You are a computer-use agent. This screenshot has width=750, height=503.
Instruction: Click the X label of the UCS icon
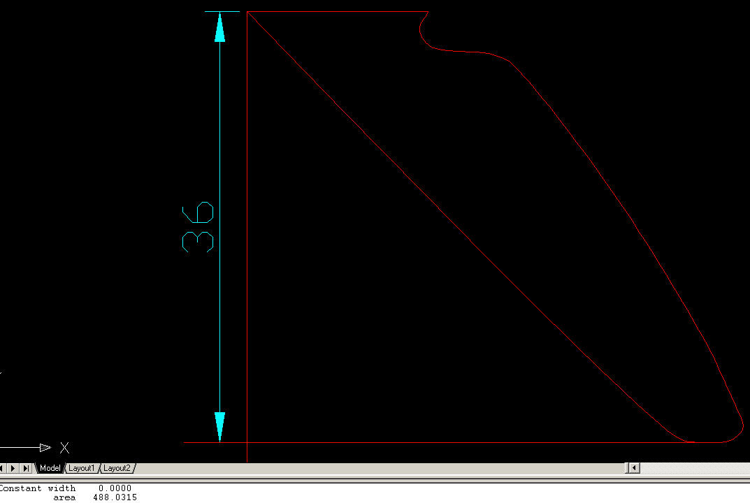[x=64, y=448]
